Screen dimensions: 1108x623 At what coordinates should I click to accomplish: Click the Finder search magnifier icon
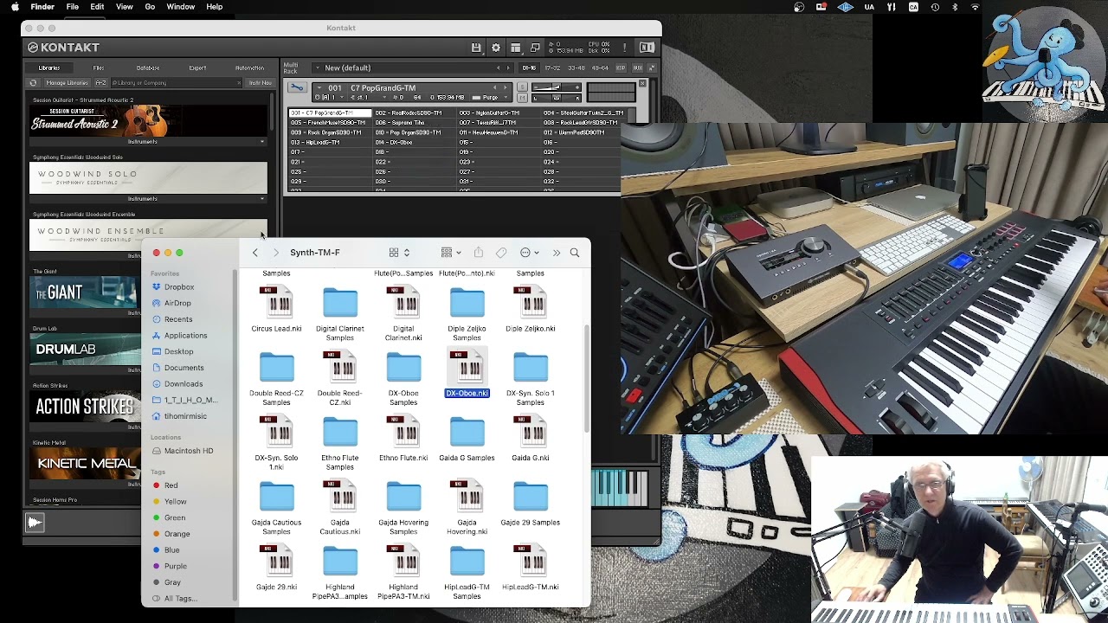pyautogui.click(x=575, y=253)
